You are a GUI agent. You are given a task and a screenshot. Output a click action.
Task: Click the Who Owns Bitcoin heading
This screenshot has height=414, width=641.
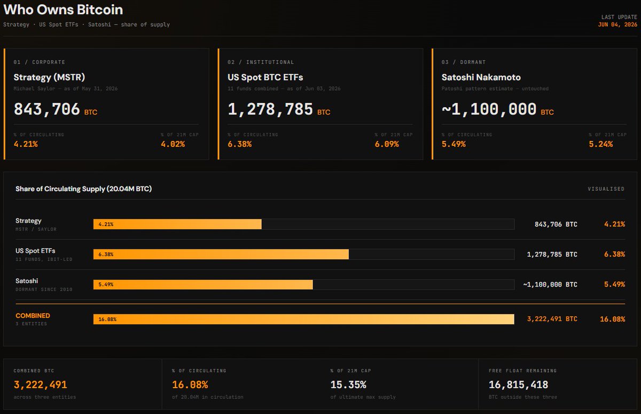point(63,10)
